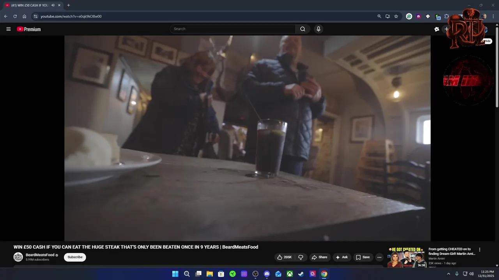Open the Martin Amini channel name

437,259
